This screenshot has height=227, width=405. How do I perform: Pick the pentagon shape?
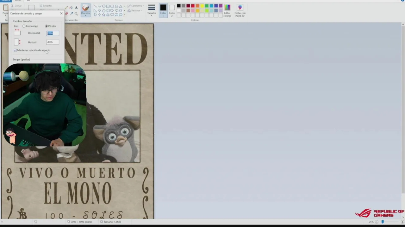point(104,11)
